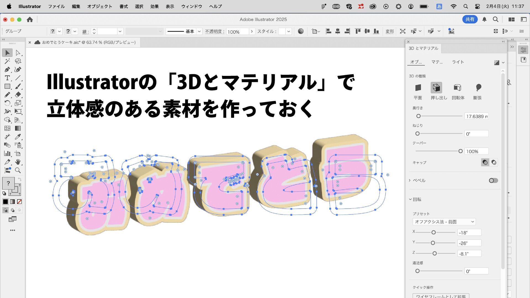
Task: Select the Zoom magnifier tool
Action: click(x=18, y=171)
